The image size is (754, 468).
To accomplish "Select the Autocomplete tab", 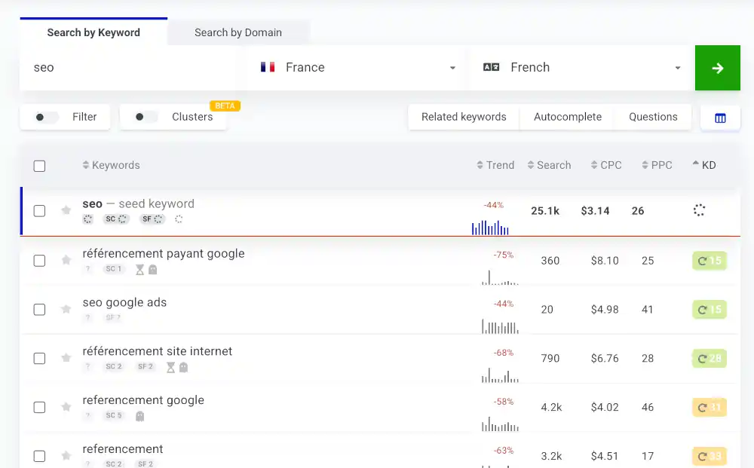I will pyautogui.click(x=568, y=117).
